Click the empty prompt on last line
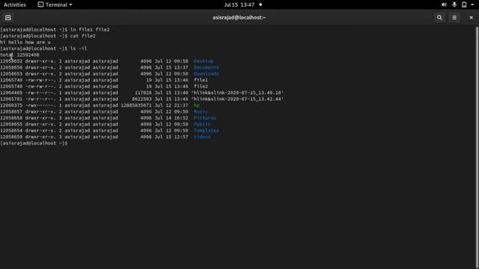479x269 pixels. click(34, 143)
